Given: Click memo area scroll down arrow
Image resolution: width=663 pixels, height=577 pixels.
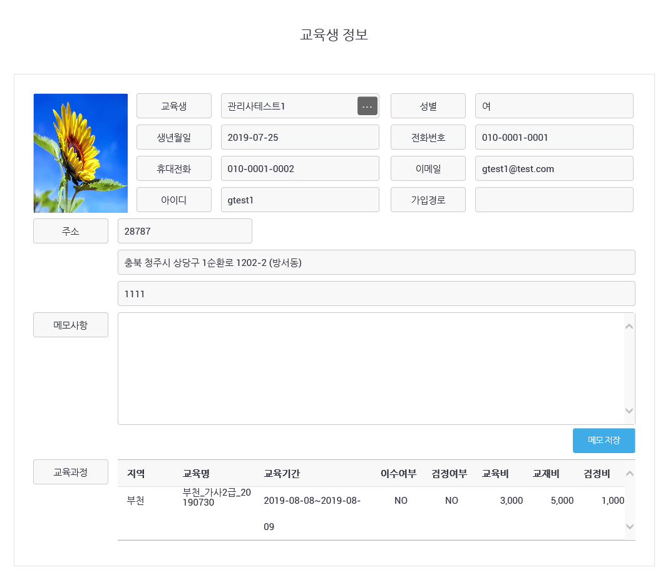Looking at the screenshot, I should tap(629, 411).
